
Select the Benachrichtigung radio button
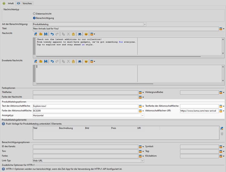click(34, 18)
